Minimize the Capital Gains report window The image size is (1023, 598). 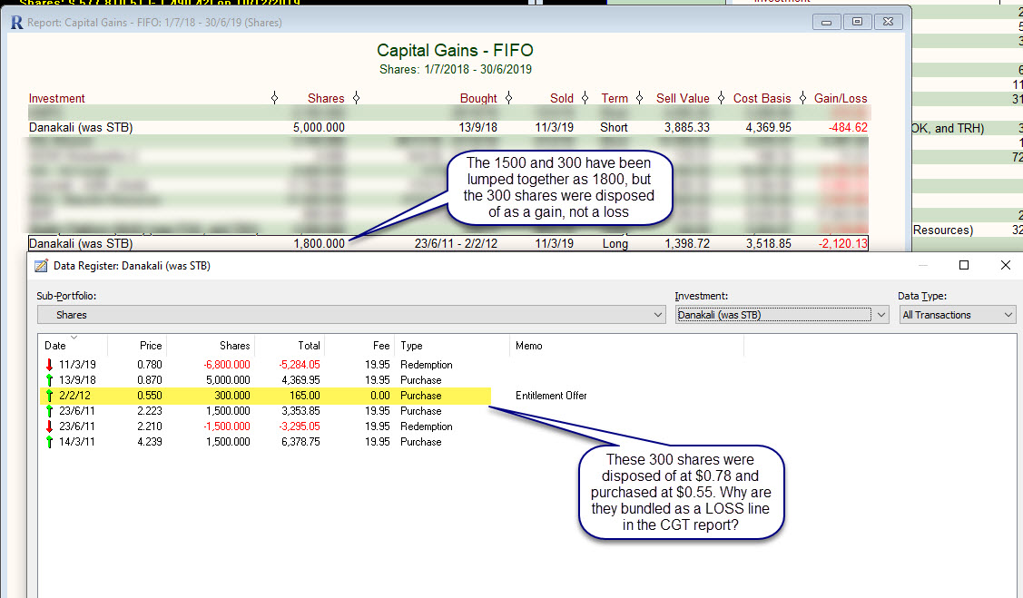click(x=827, y=22)
